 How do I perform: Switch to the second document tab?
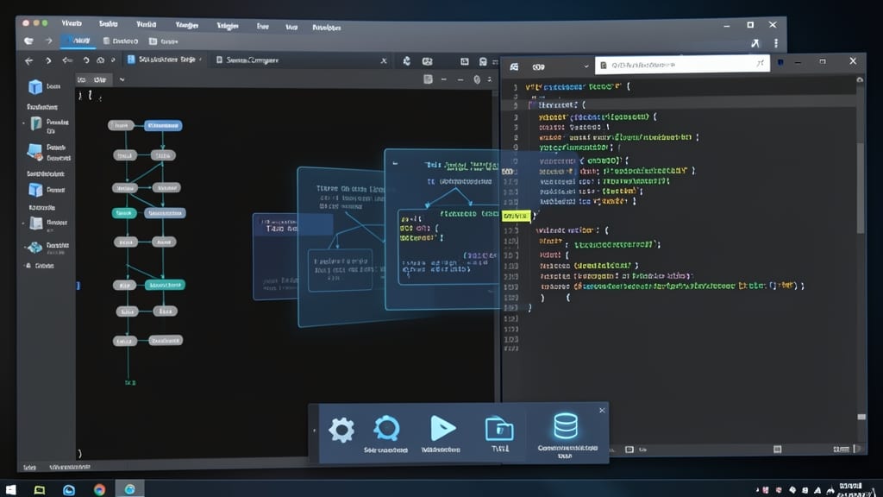coord(247,60)
